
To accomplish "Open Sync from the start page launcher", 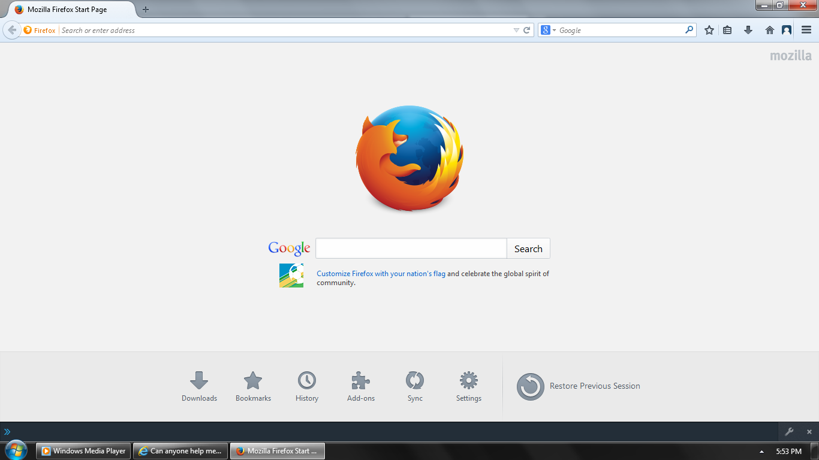I will coord(415,386).
